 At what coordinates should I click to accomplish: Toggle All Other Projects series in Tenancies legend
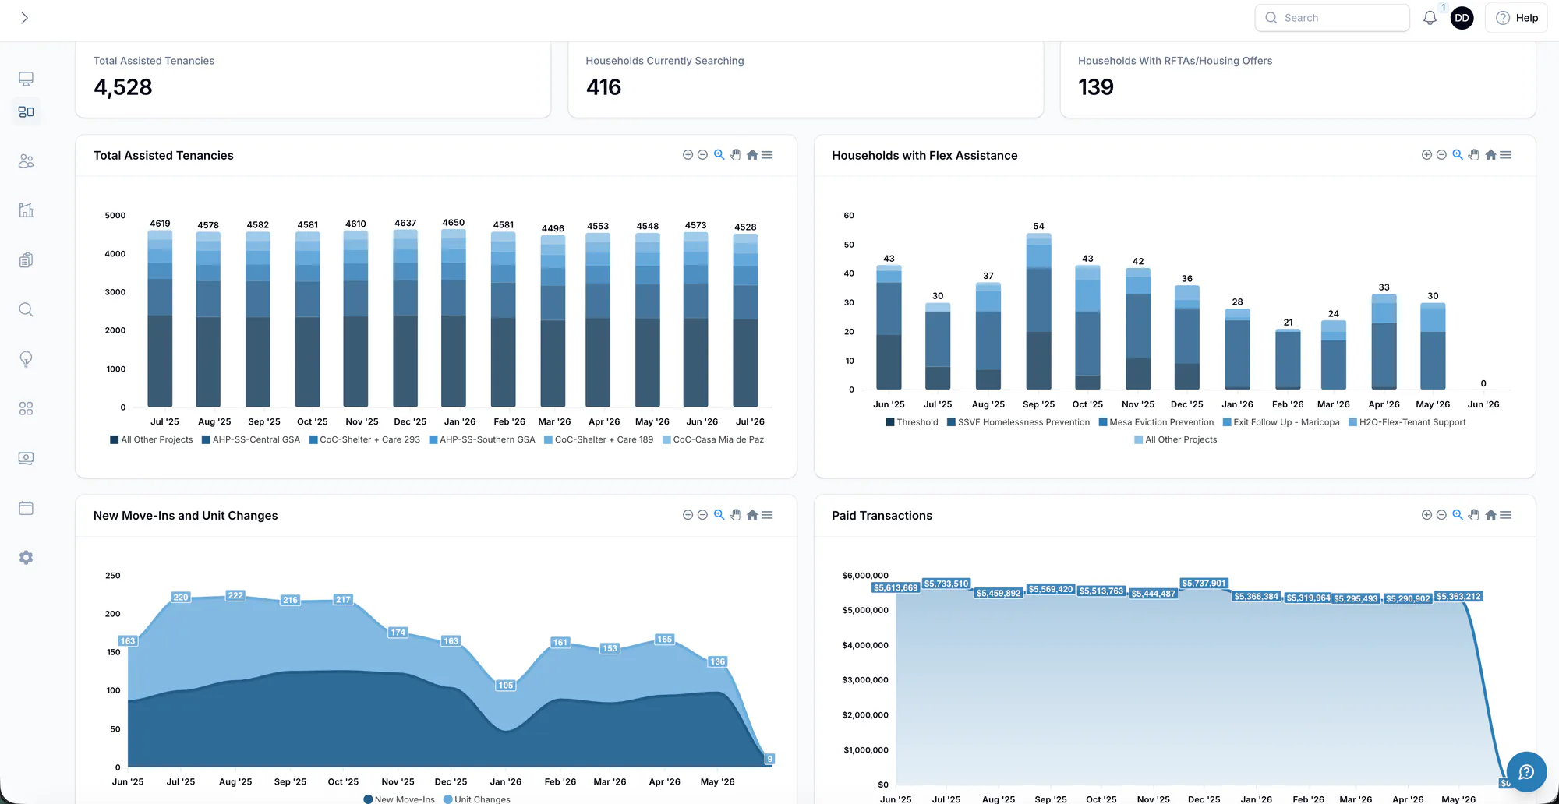[x=151, y=439]
